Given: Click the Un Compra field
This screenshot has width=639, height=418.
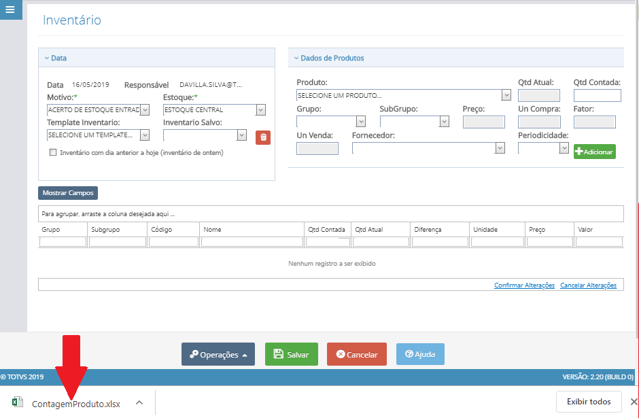Looking at the screenshot, I should (539, 122).
